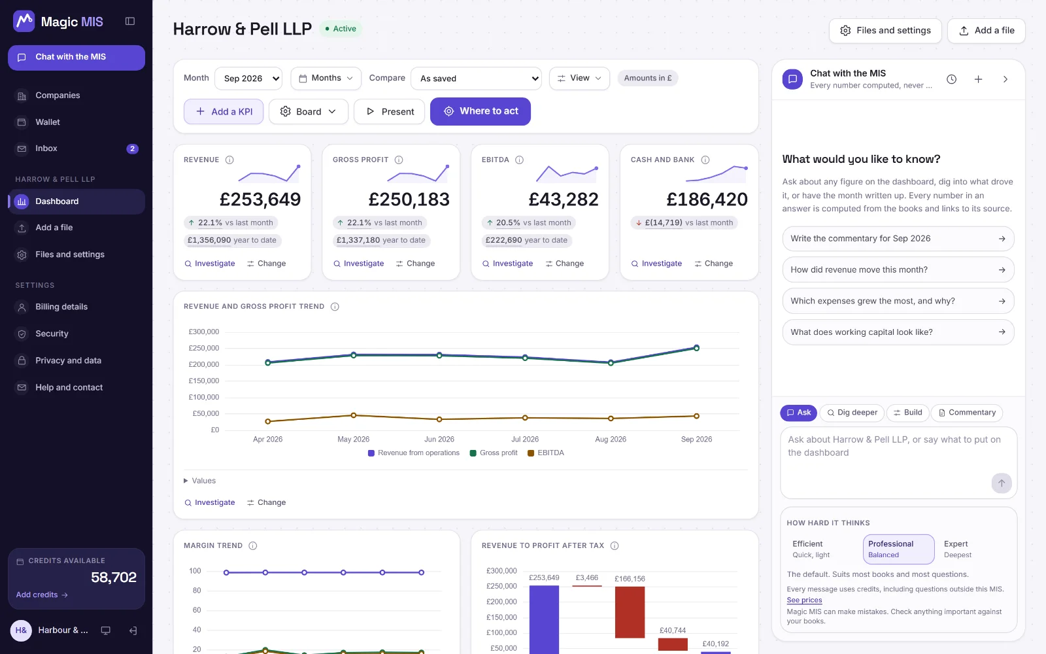Open the View options dropdown
1046x654 pixels.
coord(579,78)
